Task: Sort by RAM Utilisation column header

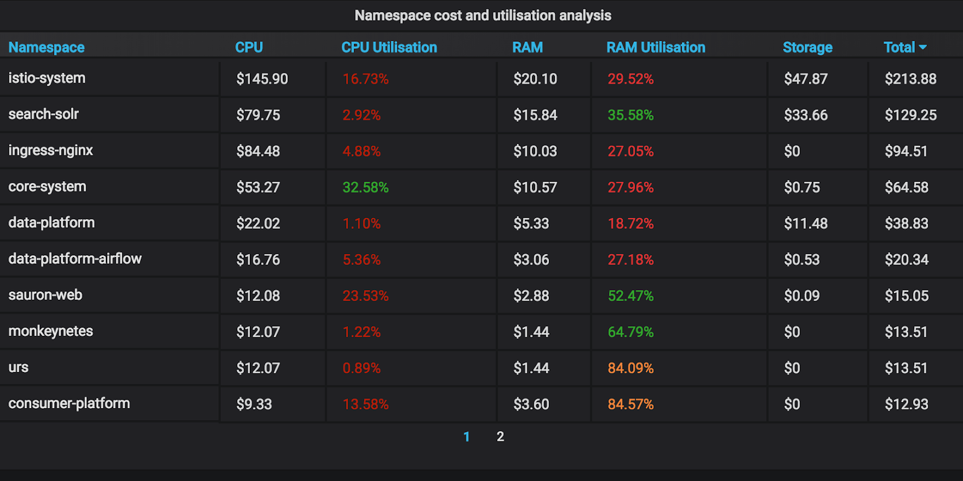Action: [656, 48]
